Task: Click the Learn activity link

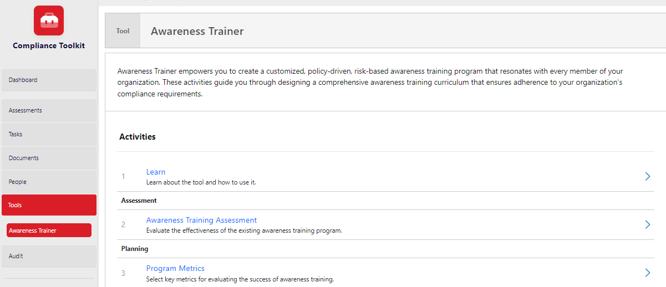Action: pyautogui.click(x=156, y=172)
